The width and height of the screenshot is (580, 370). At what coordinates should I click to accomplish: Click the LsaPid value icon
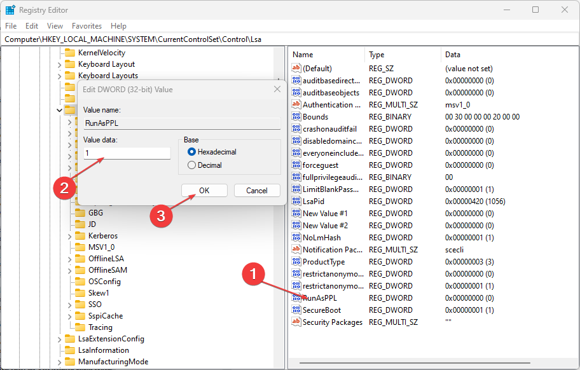click(296, 201)
